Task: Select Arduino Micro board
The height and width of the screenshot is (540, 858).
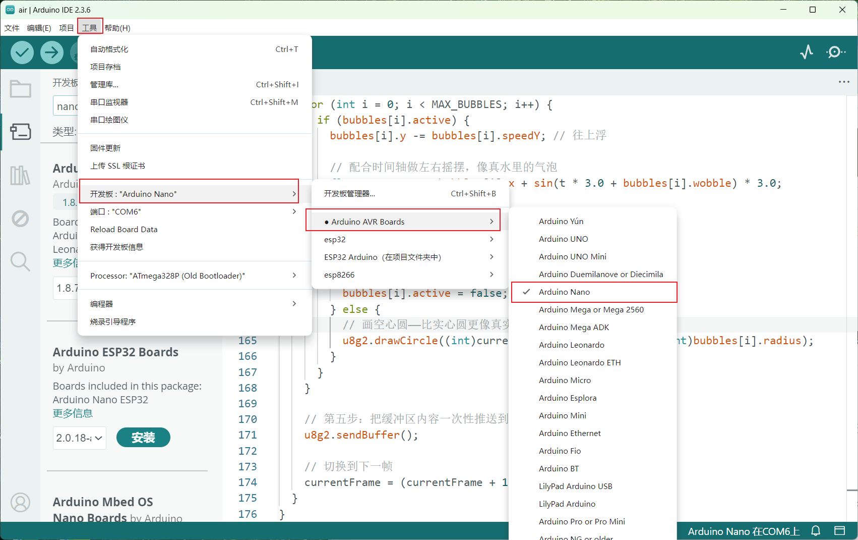Action: coord(593,380)
